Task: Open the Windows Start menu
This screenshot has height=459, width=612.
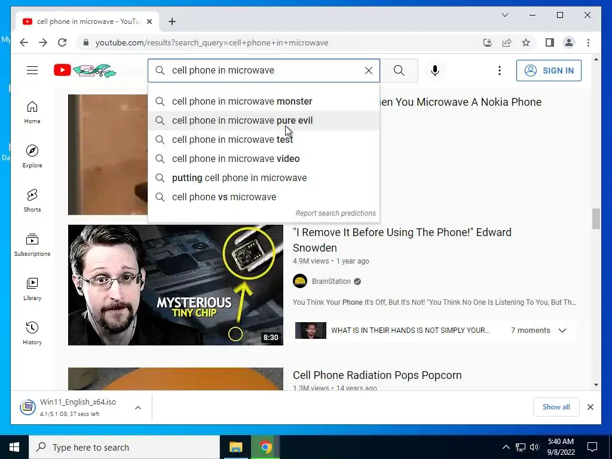Action: coord(14,447)
